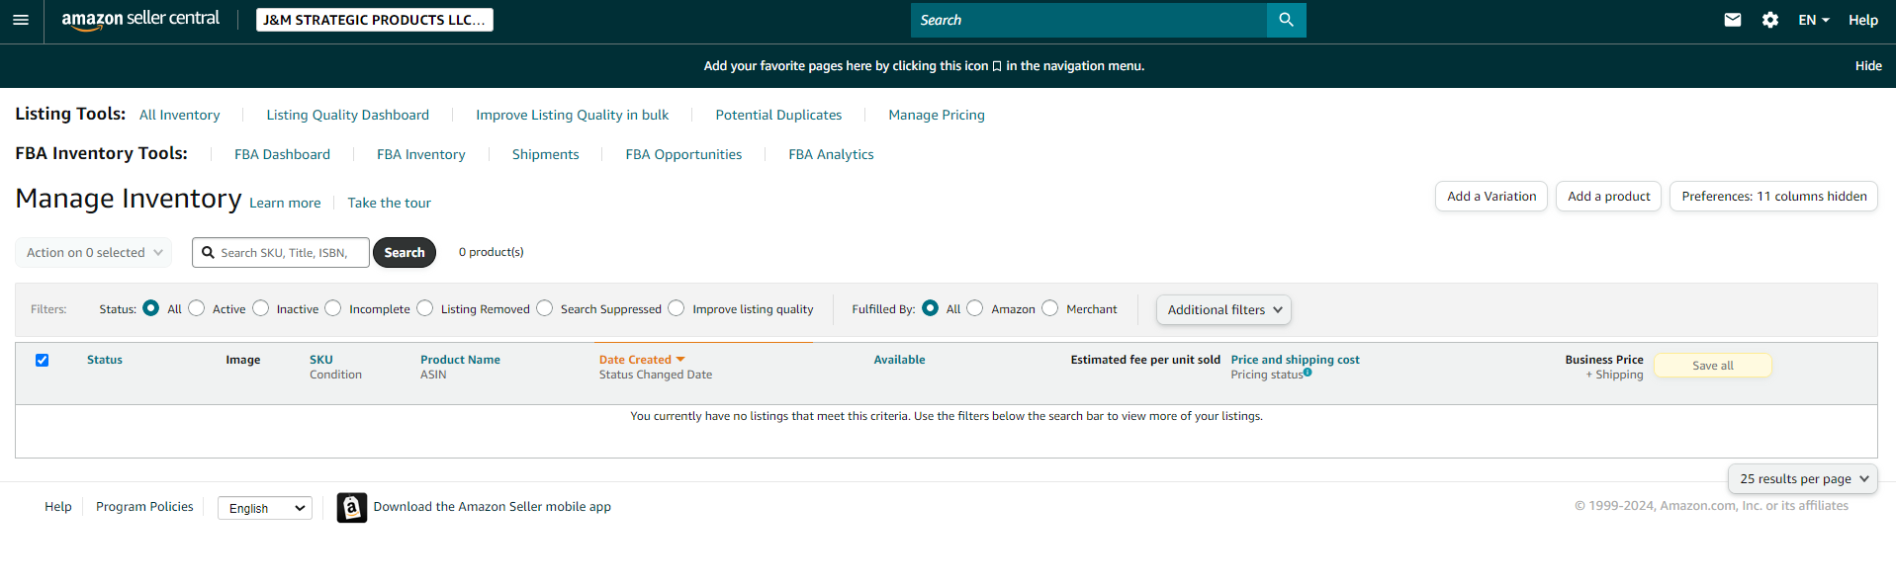Select Fulfilled By All radio button
1896x585 pixels.
click(x=930, y=308)
